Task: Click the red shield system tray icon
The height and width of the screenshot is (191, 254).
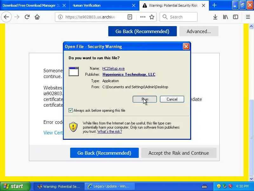Action: click(231, 186)
